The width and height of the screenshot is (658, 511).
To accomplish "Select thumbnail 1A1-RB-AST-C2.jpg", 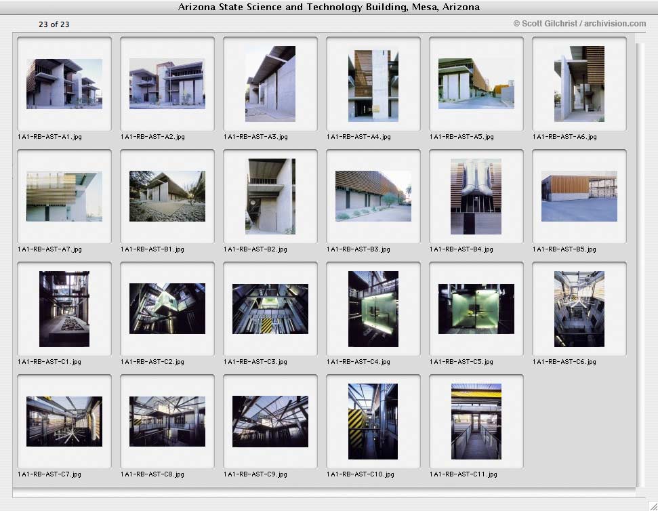I will (x=167, y=309).
